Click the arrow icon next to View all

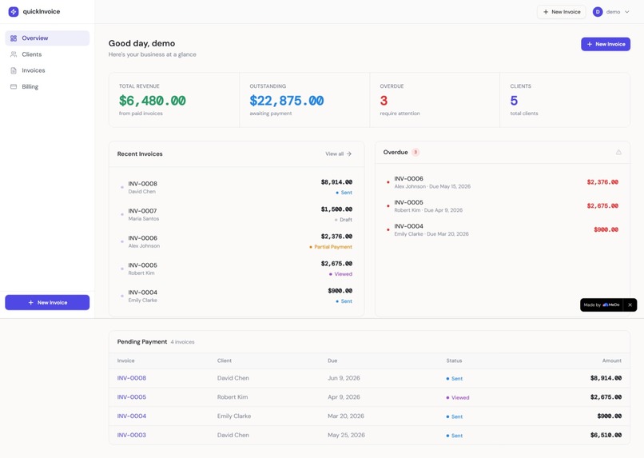click(348, 153)
